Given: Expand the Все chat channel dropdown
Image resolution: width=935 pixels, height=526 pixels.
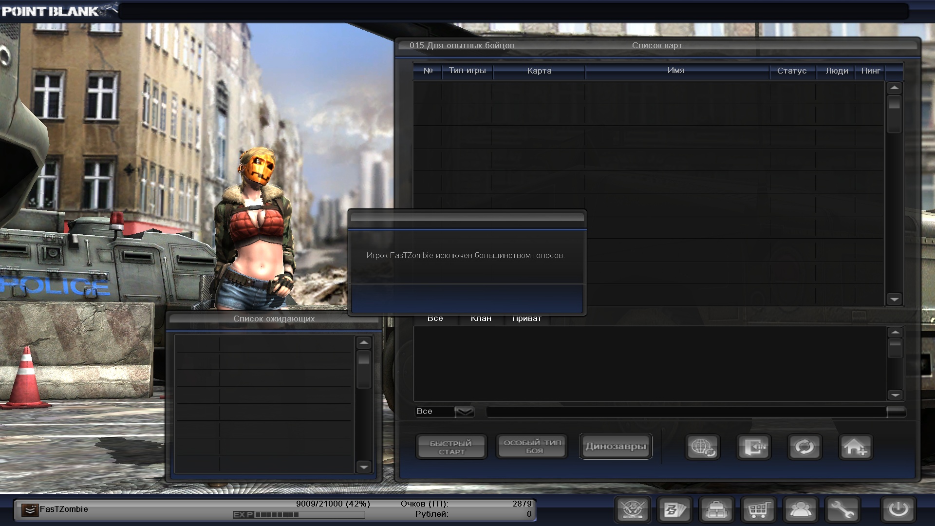Looking at the screenshot, I should click(x=464, y=412).
